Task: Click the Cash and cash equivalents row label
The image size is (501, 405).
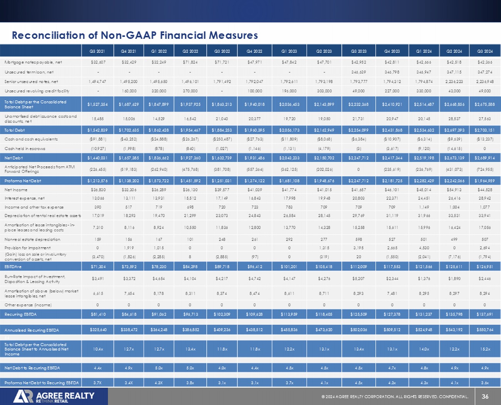Action: [31, 139]
